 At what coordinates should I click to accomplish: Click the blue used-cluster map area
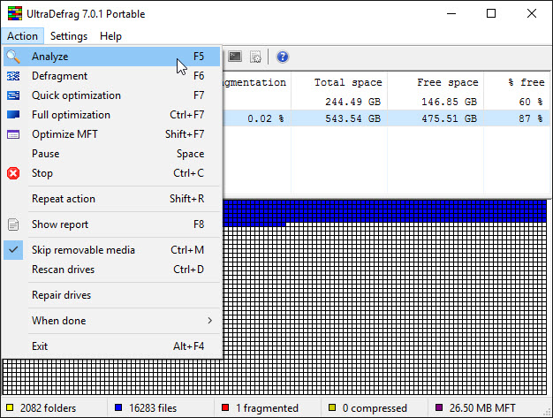[384, 211]
